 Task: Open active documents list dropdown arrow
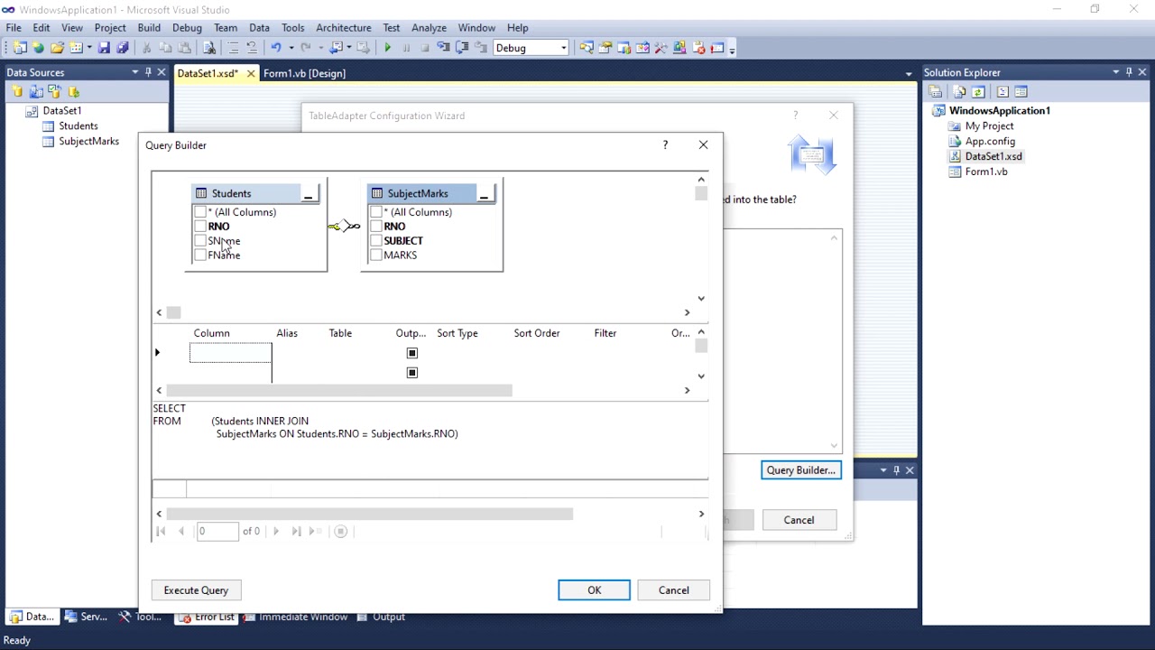pos(909,73)
